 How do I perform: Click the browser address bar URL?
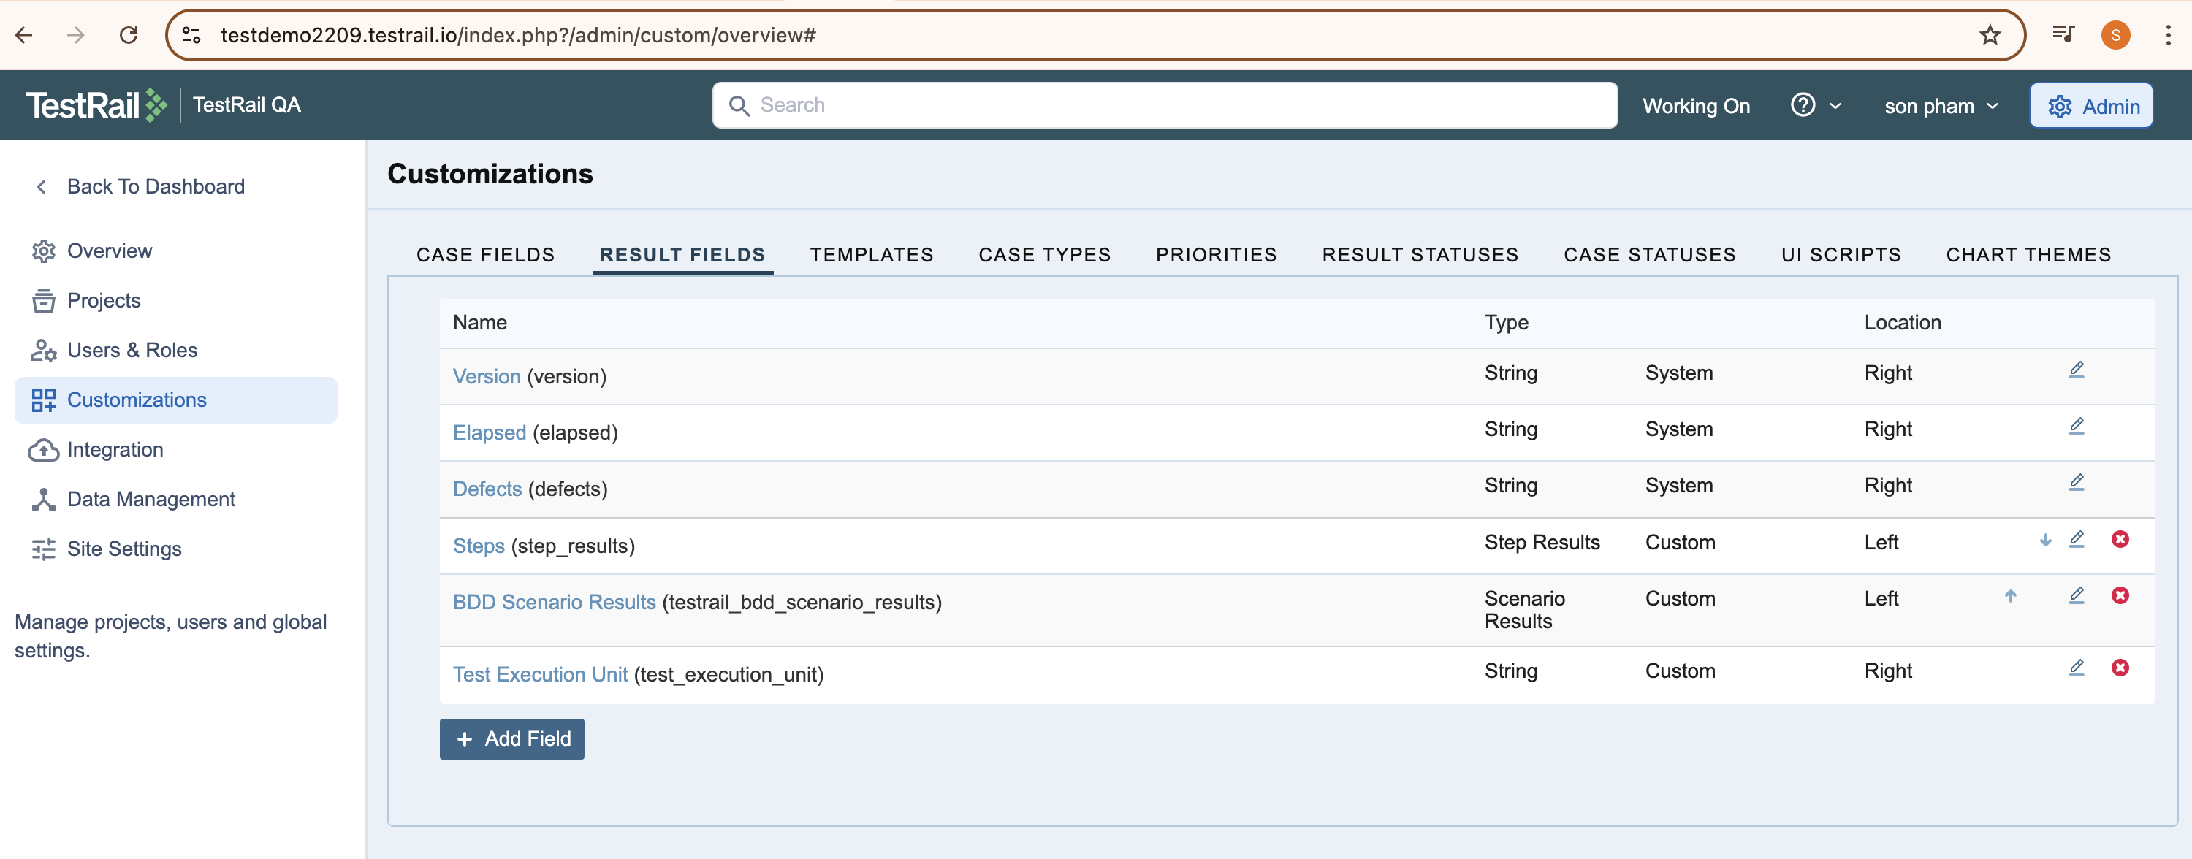coord(517,35)
